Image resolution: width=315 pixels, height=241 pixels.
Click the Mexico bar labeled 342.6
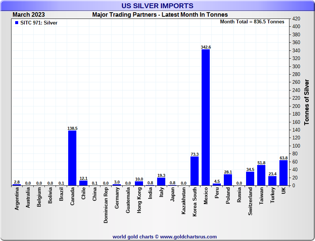(206, 117)
